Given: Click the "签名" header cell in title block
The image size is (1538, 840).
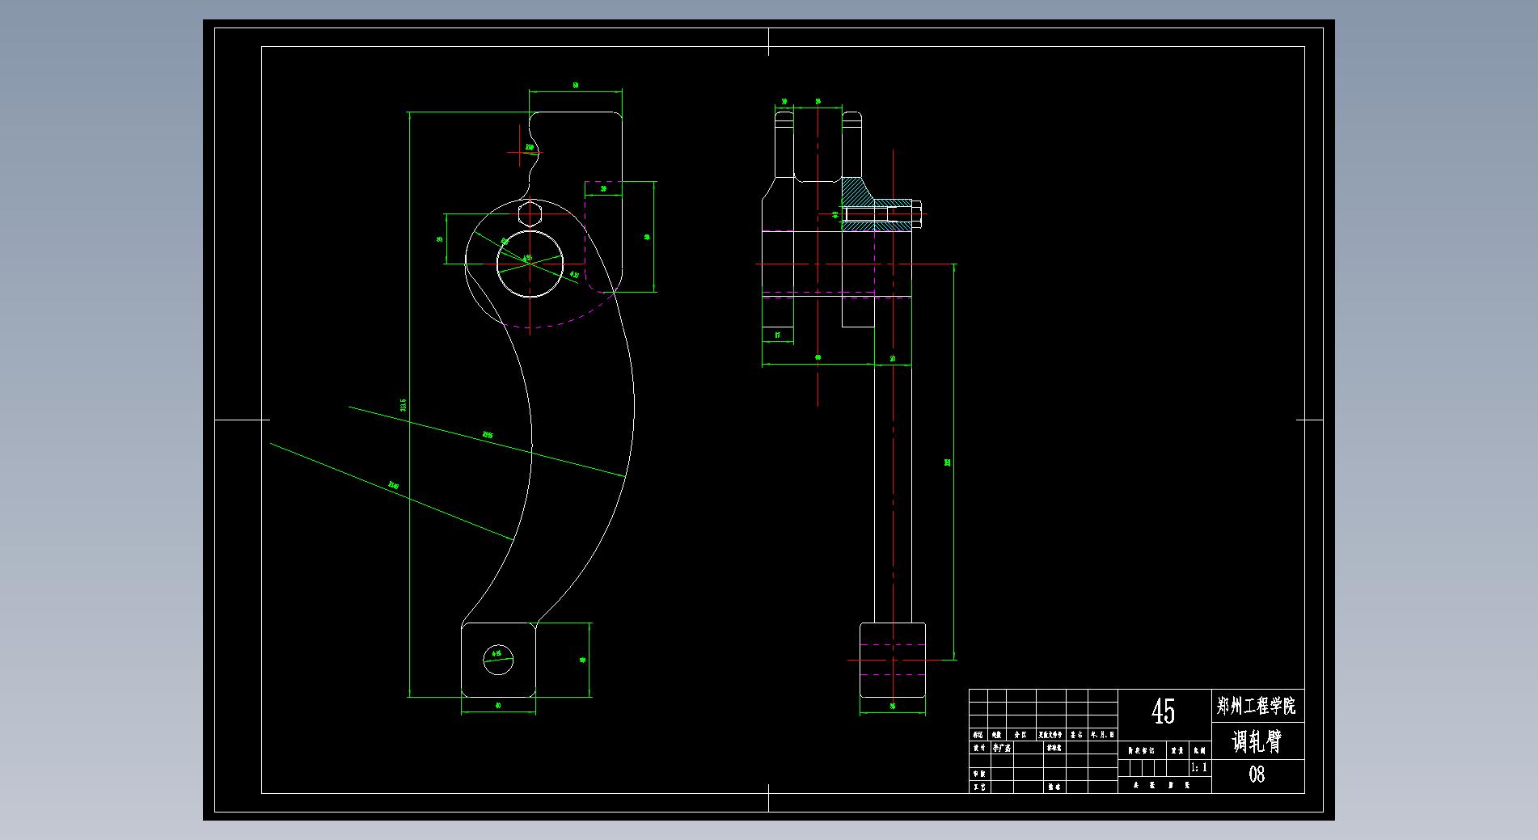Looking at the screenshot, I should click(x=1076, y=735).
